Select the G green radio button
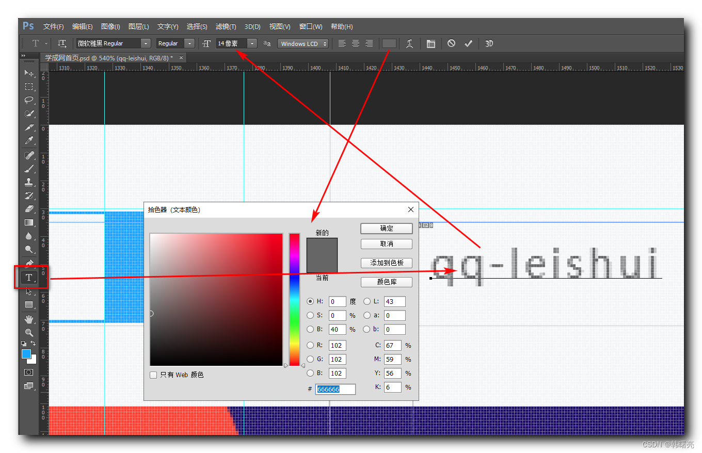The height and width of the screenshot is (453, 702). [310, 359]
